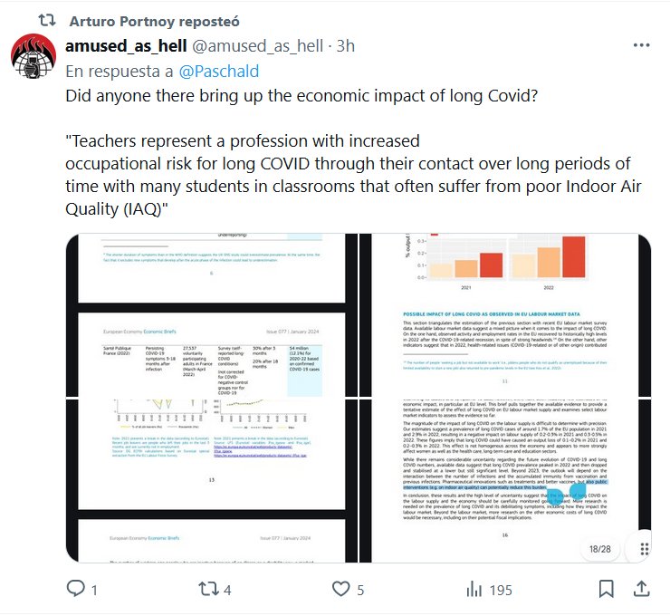This screenshot has width=670, height=616.
Task: Click the six-dot grid icon on the image
Action: coord(644,549)
